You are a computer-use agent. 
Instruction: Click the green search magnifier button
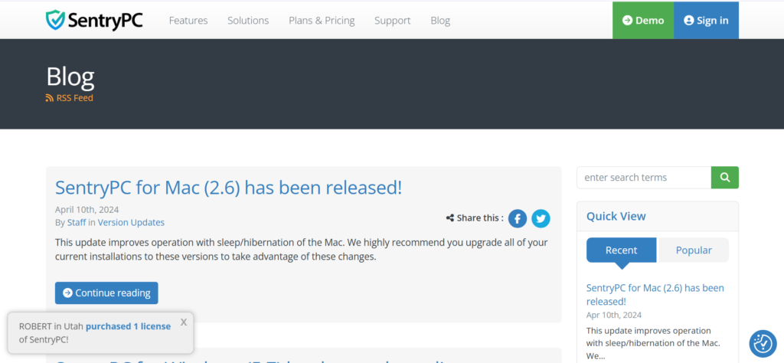pos(725,178)
